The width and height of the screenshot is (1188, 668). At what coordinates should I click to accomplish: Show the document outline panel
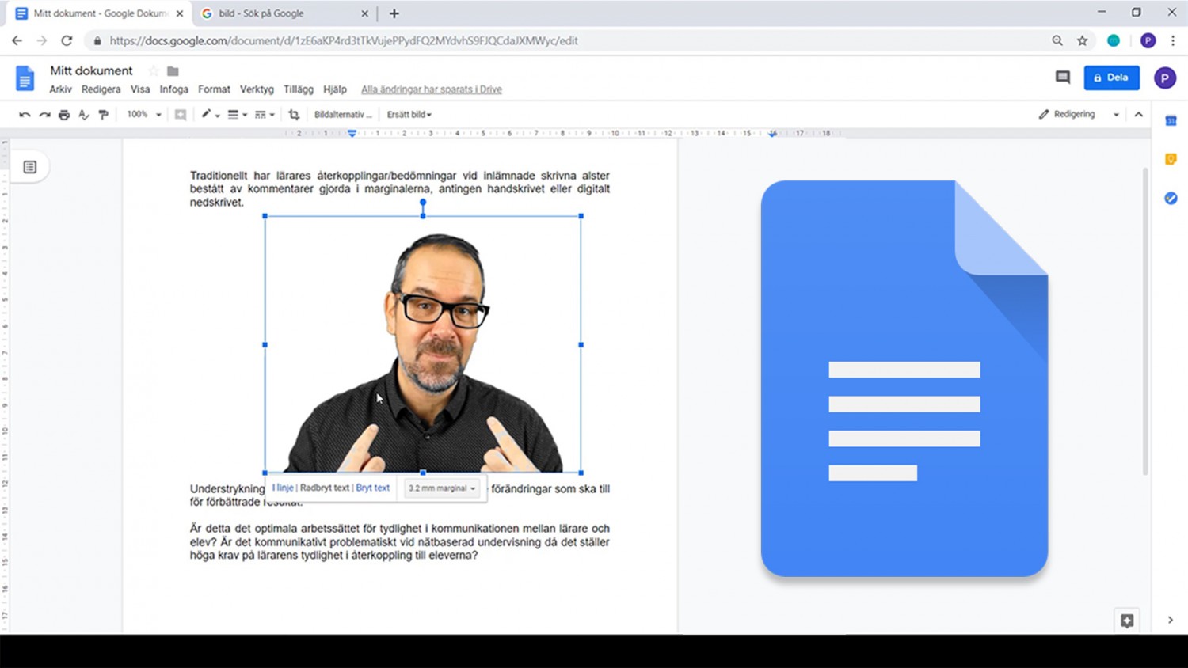click(x=29, y=166)
